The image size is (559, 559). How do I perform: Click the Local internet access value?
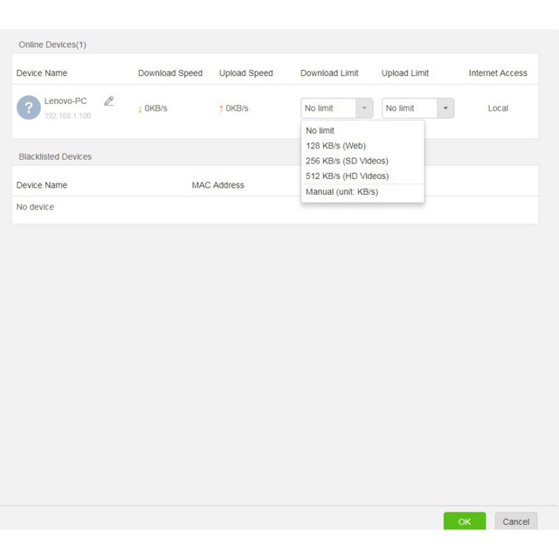click(498, 108)
